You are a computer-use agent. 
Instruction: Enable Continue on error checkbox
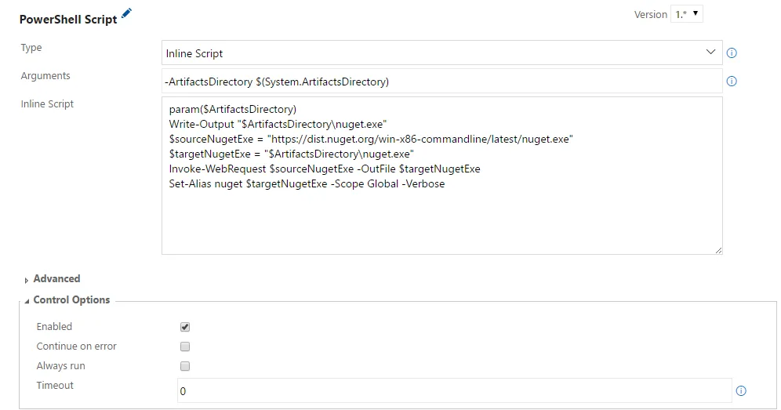[x=185, y=347]
